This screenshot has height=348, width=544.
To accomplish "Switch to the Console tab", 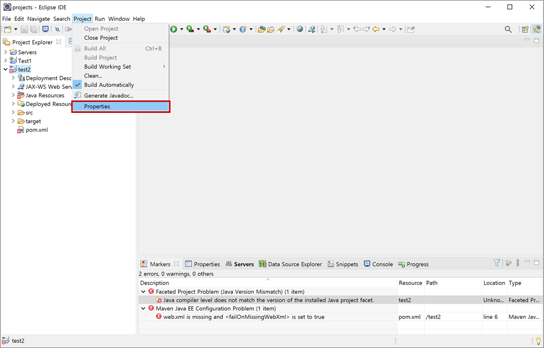I will (378, 264).
